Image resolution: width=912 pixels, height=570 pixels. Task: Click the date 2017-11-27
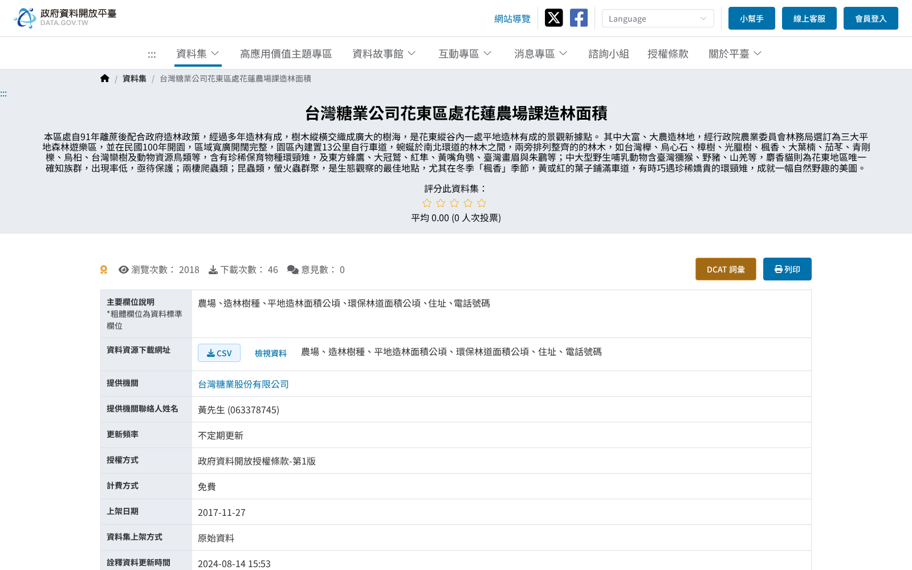[x=222, y=512]
